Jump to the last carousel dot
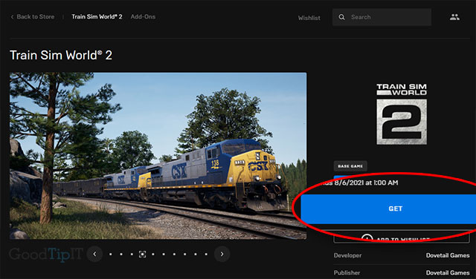Viewport: 476px width, 279px height. pos(206,255)
